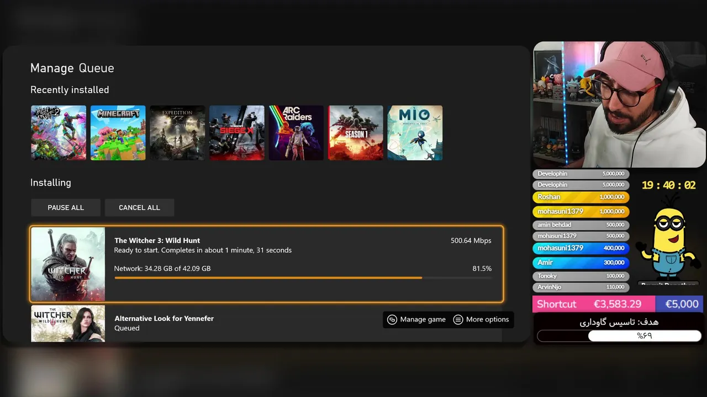Screen dimensions: 707x397
Task: Click the 'Installing' section label
Action: [x=51, y=183]
